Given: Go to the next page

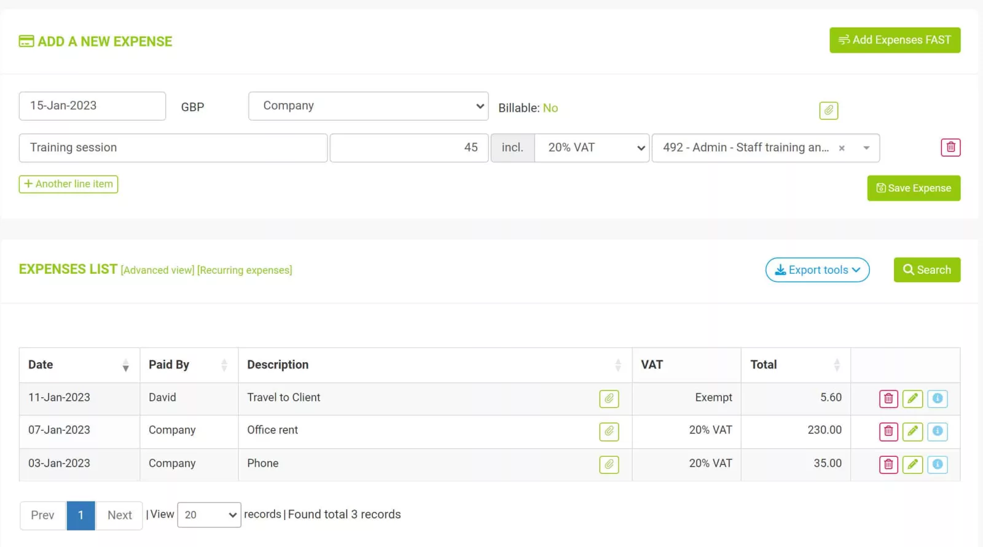Looking at the screenshot, I should point(119,515).
